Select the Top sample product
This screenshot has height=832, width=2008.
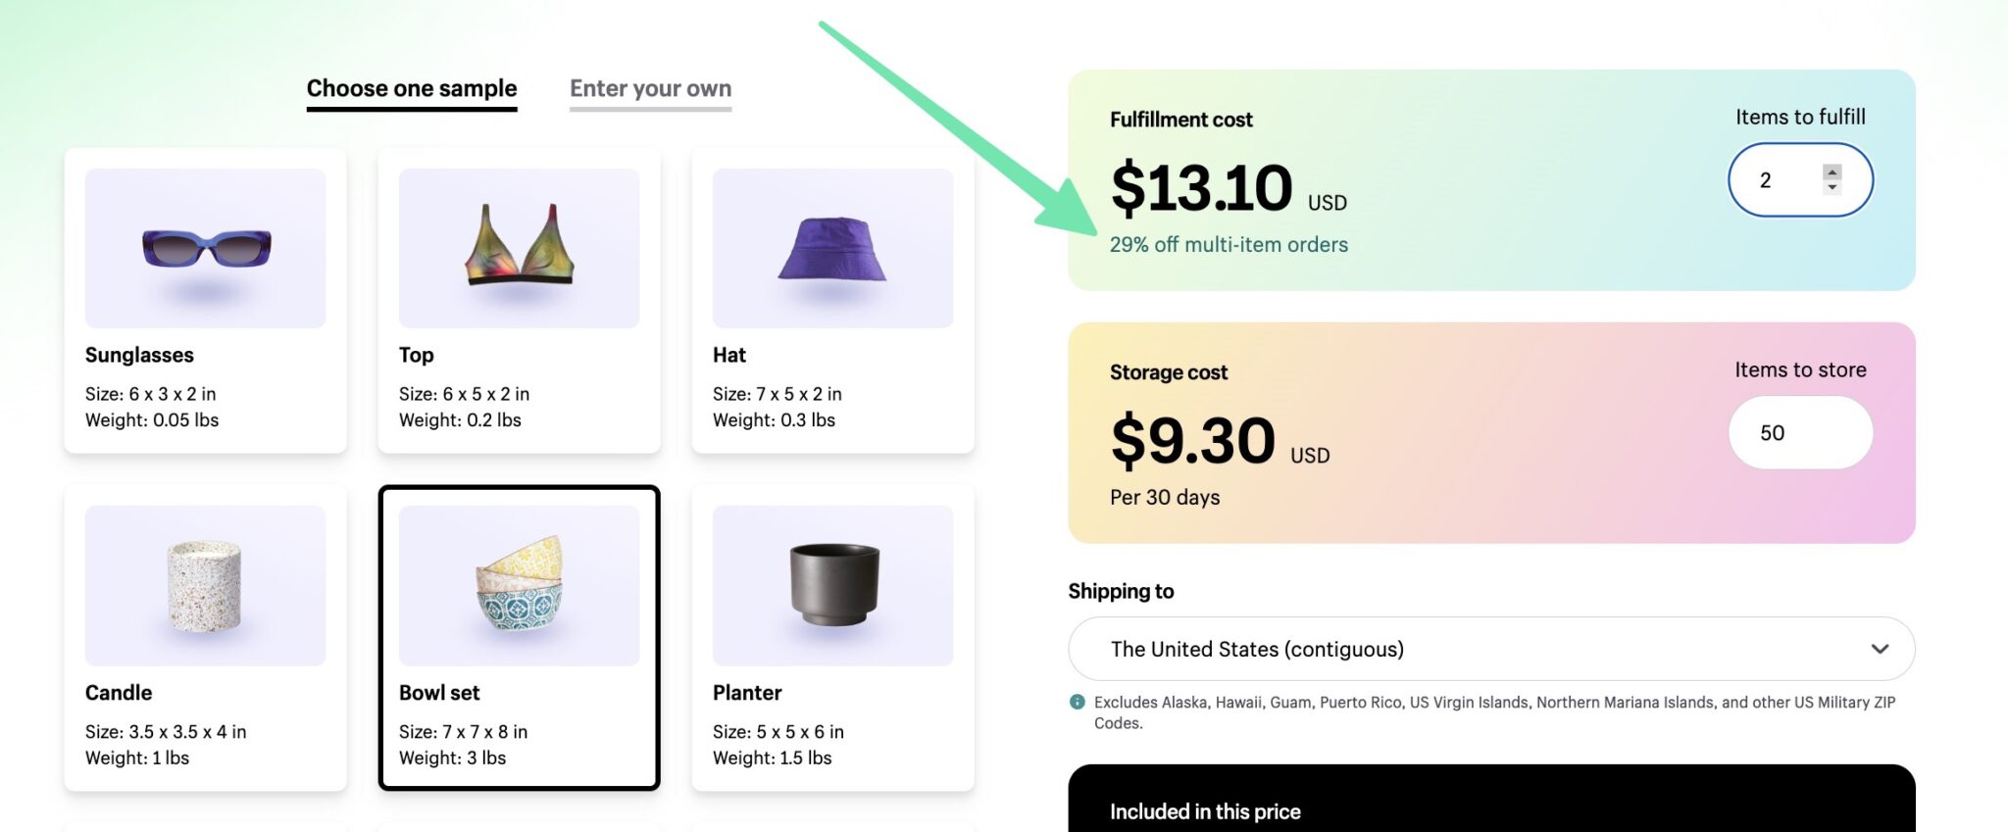(x=519, y=299)
